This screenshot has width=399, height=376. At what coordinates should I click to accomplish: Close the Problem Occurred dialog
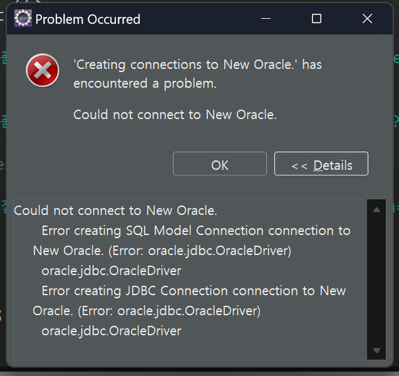[x=367, y=19]
